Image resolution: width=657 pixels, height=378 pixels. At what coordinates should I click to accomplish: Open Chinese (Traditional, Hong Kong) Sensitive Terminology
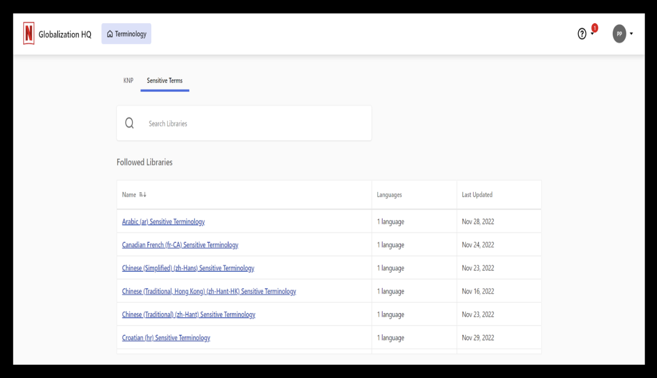[x=209, y=291]
